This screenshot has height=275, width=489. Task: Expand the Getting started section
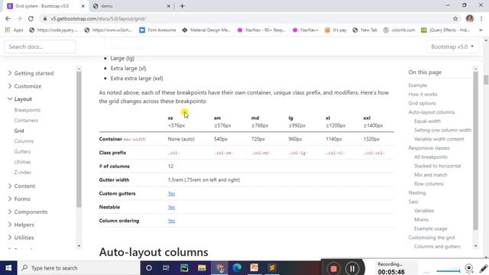31,73
